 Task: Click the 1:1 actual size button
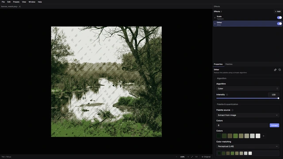[x=196, y=157]
